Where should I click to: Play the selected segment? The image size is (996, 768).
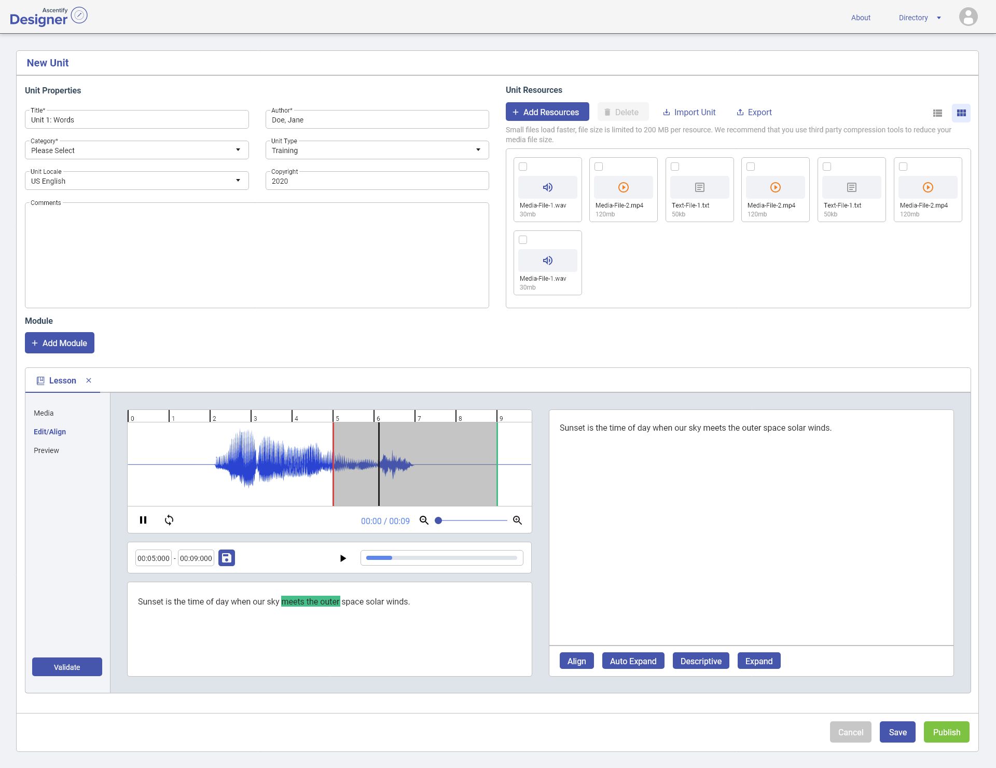coord(343,558)
